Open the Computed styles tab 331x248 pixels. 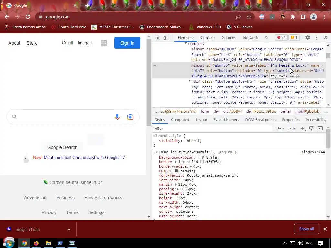point(180,120)
